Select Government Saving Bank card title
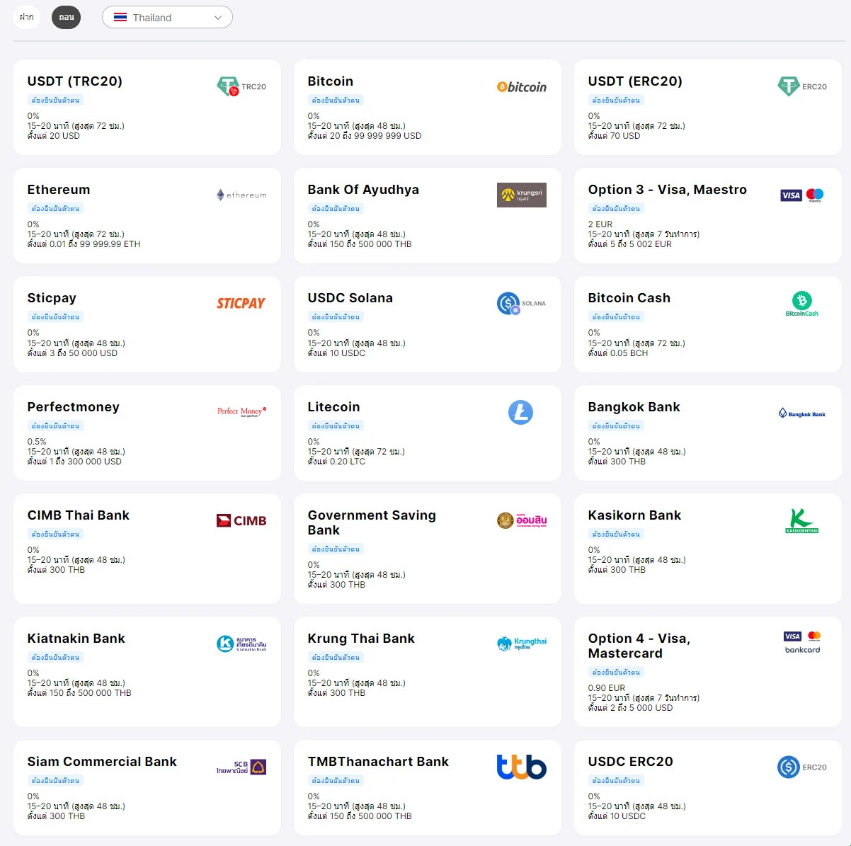This screenshot has width=851, height=846. (x=372, y=522)
